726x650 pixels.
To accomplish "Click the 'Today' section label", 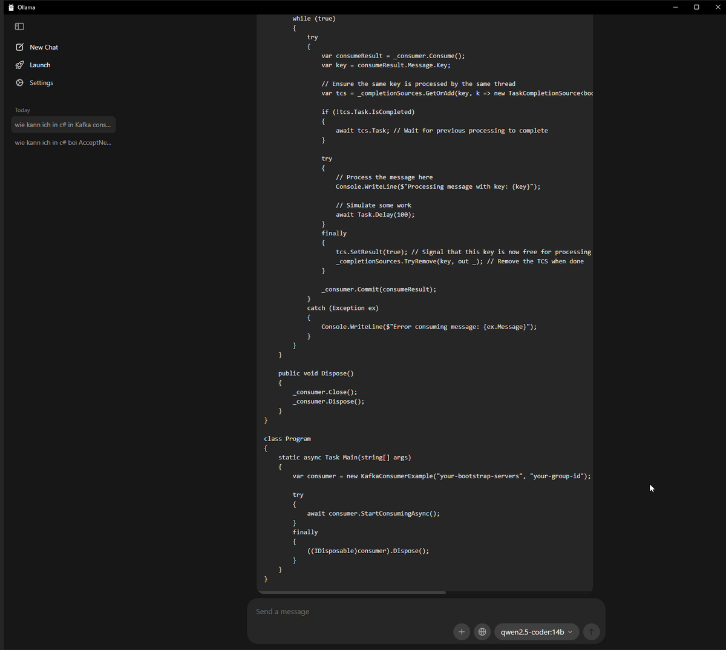I will pyautogui.click(x=22, y=110).
